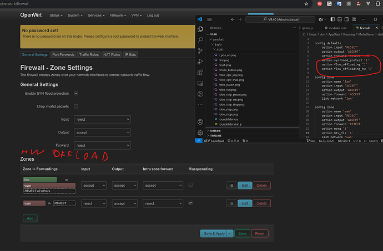Open the Accounts icon in VS Code
This screenshot has width=383, height=251.
coord(200,122)
